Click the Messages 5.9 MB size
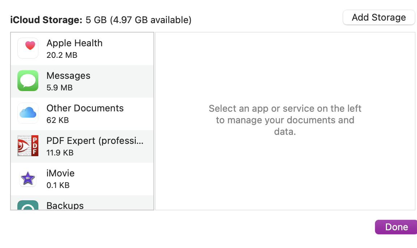Screen dimensions: 417x248 coord(59,88)
